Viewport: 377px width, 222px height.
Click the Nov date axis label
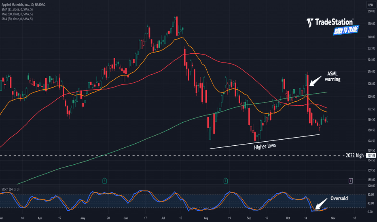pyautogui.click(x=333, y=218)
